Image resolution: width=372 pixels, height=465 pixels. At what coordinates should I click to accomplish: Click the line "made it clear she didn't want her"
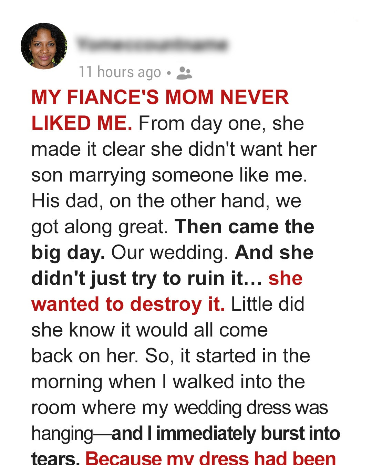[x=174, y=149]
